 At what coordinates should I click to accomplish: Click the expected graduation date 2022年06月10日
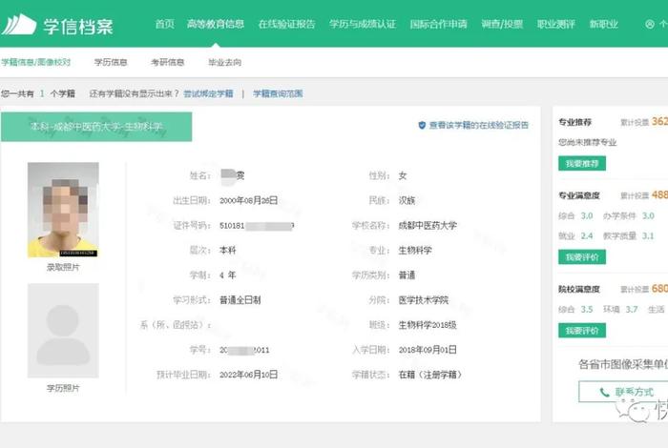[x=249, y=375]
